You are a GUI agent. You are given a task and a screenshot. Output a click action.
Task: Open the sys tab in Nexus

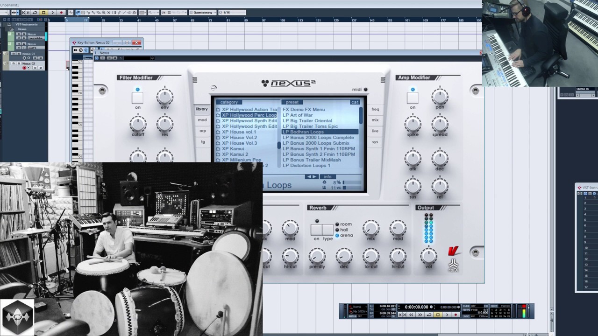click(x=375, y=141)
